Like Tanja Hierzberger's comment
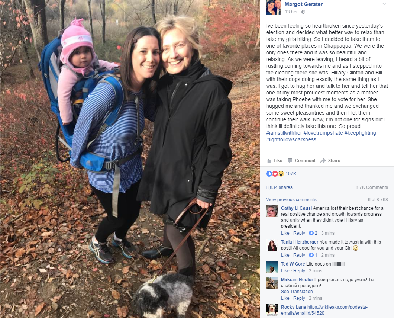The image size is (394, 318). 285,255
